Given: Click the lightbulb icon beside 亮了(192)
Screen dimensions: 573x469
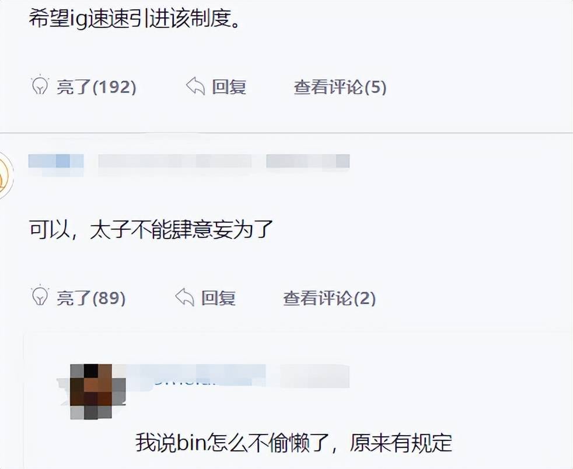Looking at the screenshot, I should click(x=40, y=86).
